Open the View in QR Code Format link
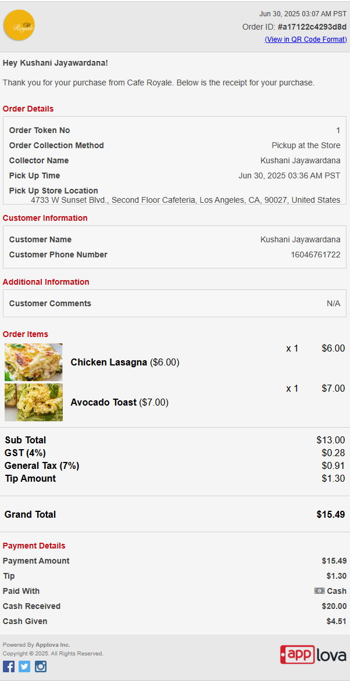350x681 pixels. point(306,40)
